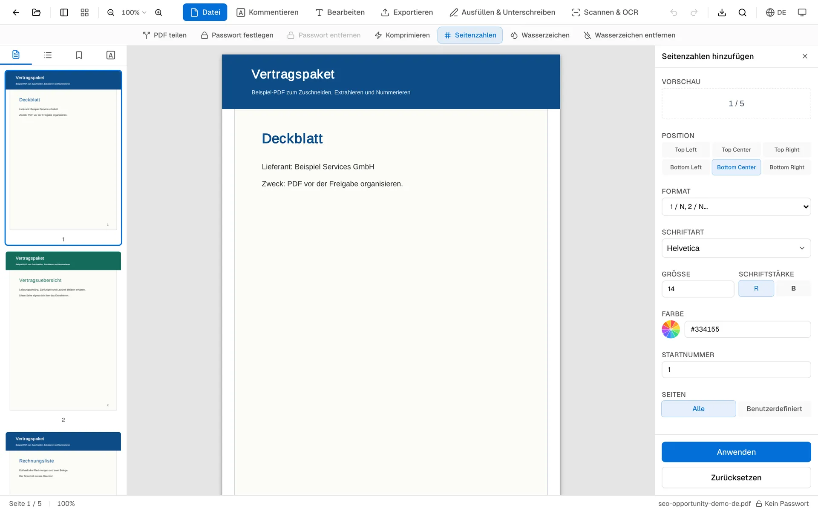Zoom out with the minus magnifier

click(110, 12)
